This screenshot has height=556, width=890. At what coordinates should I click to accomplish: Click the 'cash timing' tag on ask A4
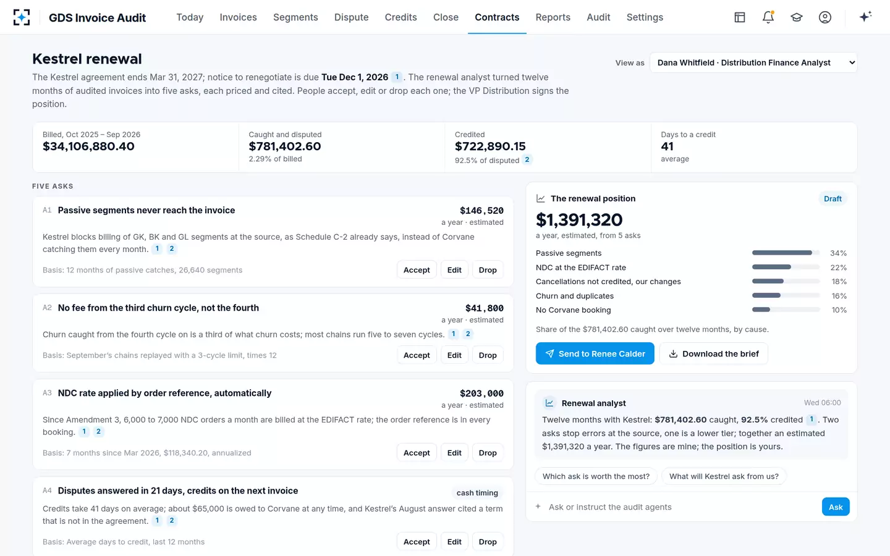477,493
